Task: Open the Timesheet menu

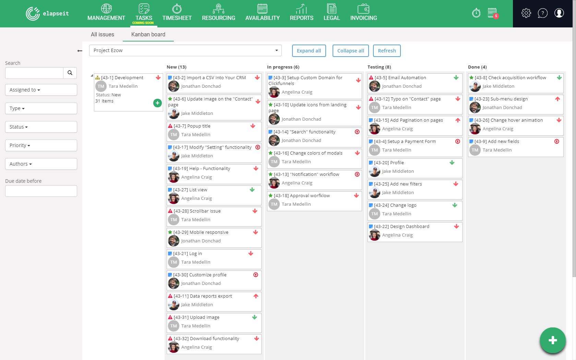Action: [177, 13]
